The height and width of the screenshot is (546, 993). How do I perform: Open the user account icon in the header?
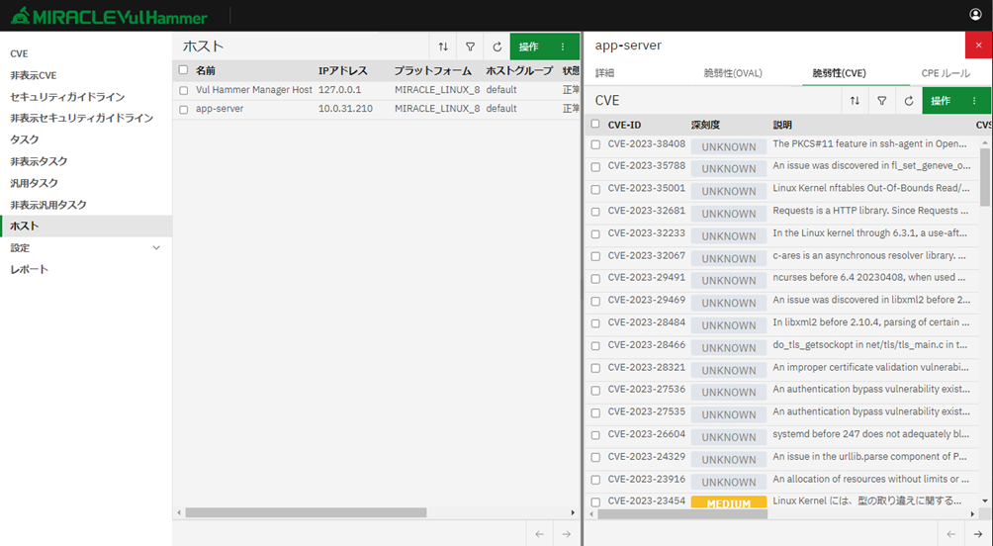point(976,15)
